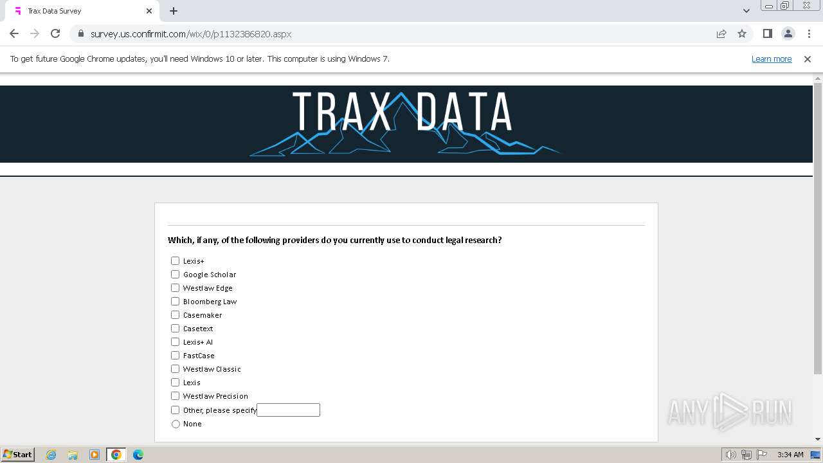Click the Google Scholar label text
823x463 pixels.
[x=210, y=275]
